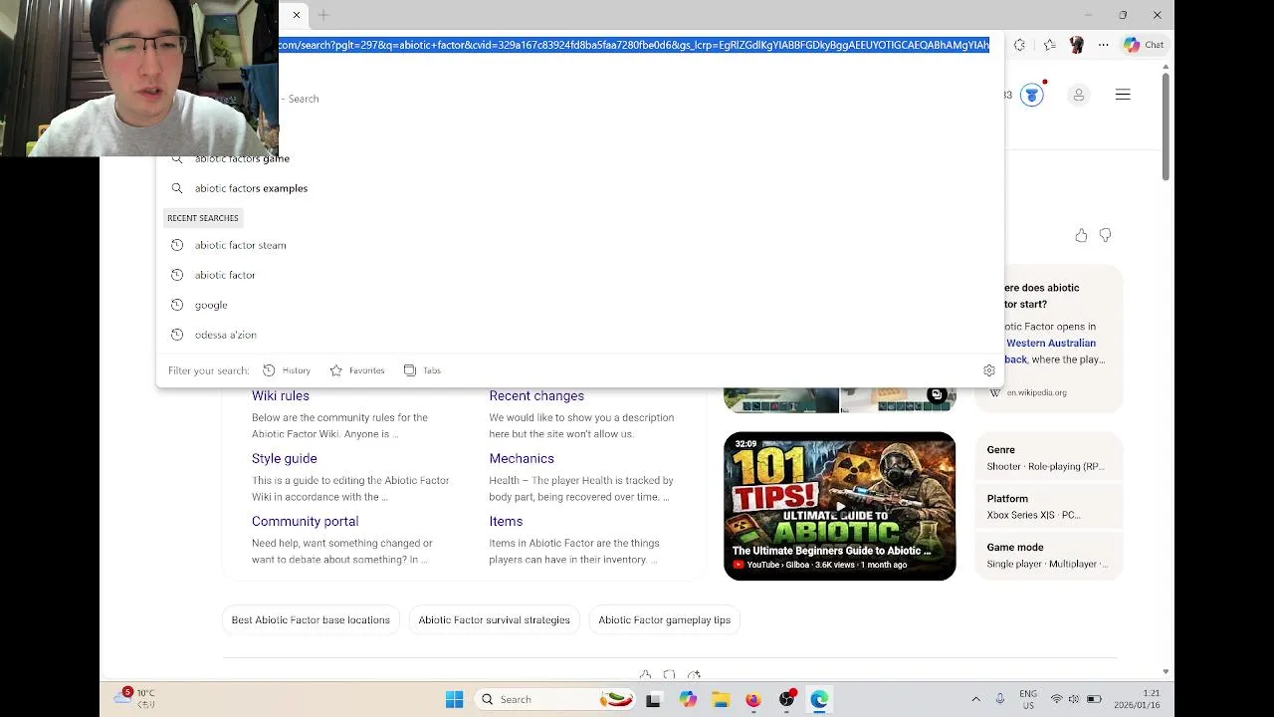
Task: Click the page scrollbar up arrow
Action: coord(1166,67)
